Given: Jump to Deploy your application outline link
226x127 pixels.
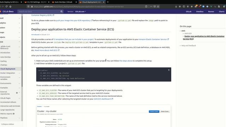Looking at the screenshot, I should pos(204,37).
